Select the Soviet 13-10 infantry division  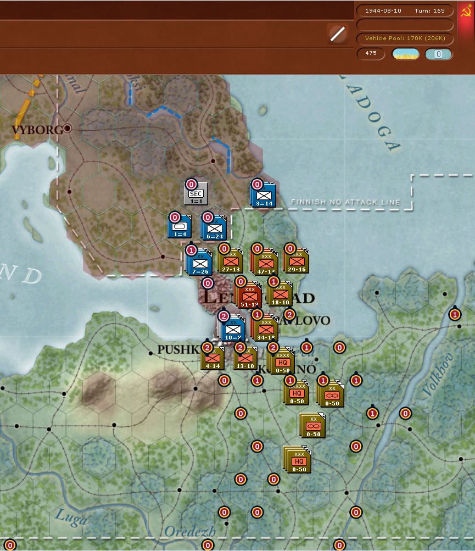click(245, 358)
